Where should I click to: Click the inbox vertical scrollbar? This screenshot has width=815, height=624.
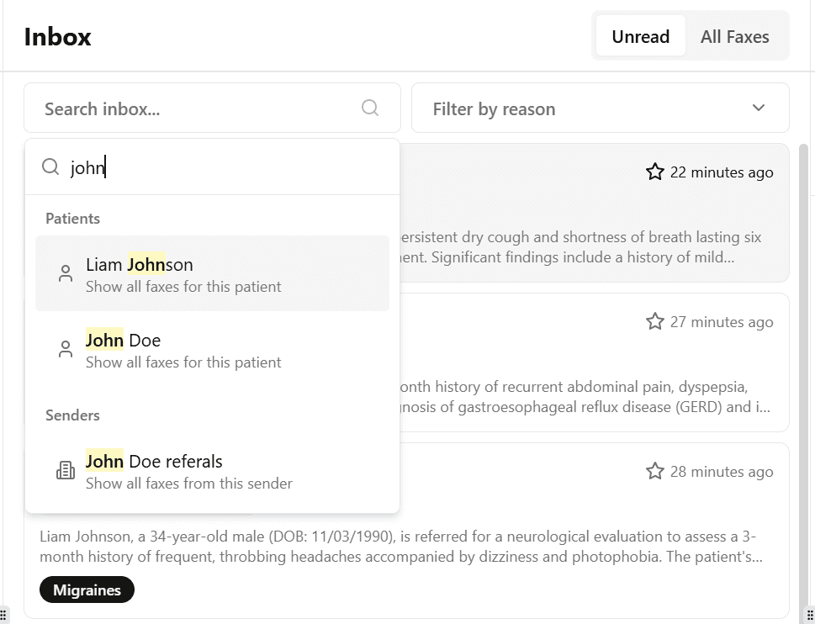[803, 336]
